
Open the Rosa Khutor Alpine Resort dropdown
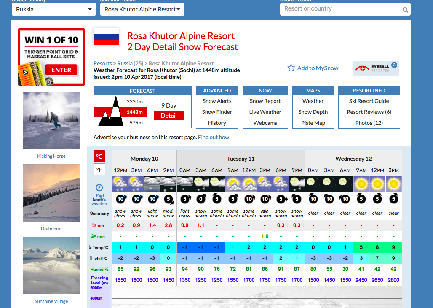point(142,9)
